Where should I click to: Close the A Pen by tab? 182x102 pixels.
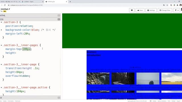click(x=66, y=2)
